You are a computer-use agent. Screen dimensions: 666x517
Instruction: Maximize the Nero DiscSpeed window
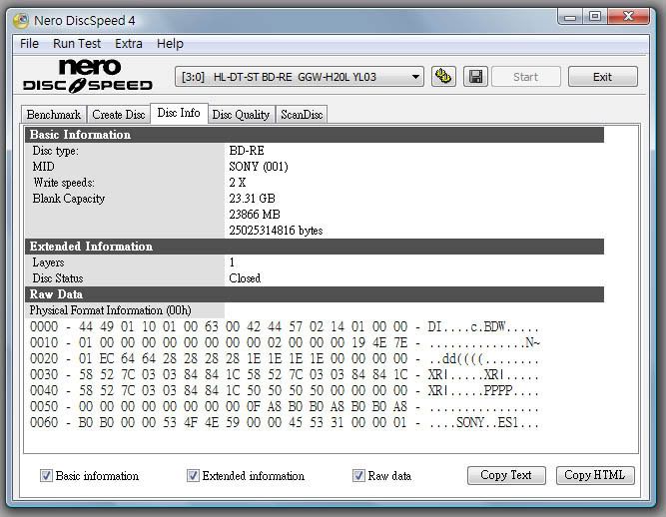point(595,17)
